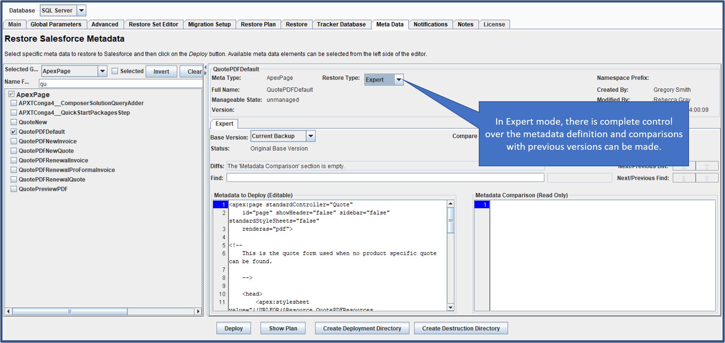Focus the Name filter field containing 'qu'
This screenshot has height=343, width=725.
coord(120,84)
